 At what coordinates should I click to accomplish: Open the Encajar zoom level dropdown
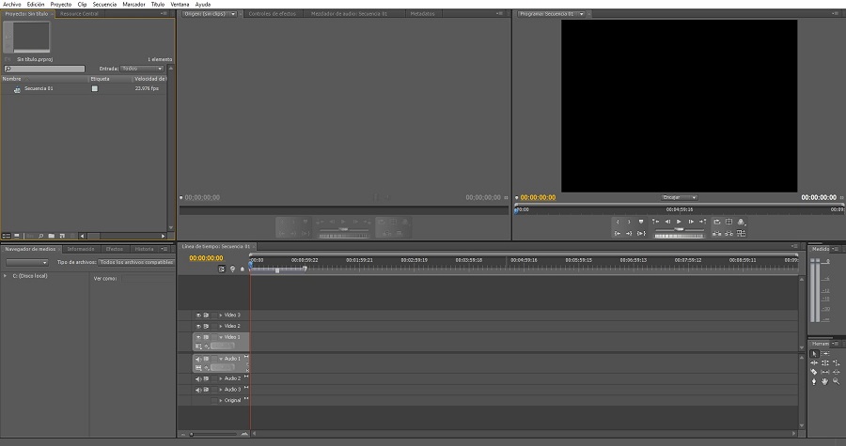pos(680,197)
